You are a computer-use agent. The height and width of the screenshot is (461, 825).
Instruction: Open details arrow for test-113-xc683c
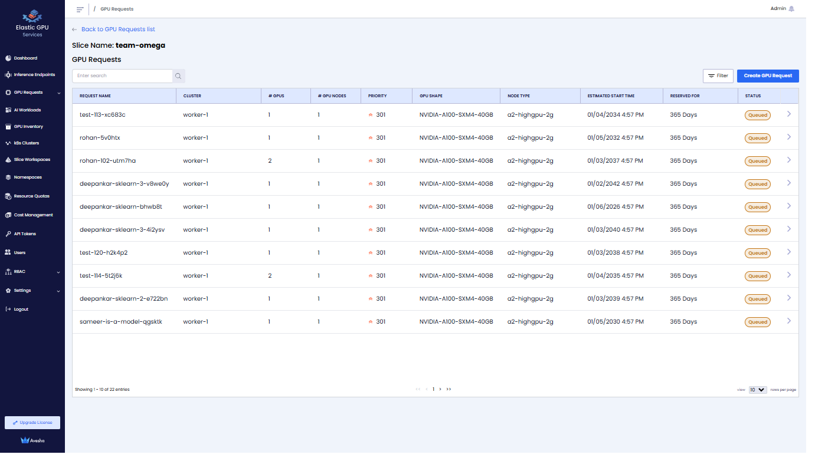click(x=789, y=114)
